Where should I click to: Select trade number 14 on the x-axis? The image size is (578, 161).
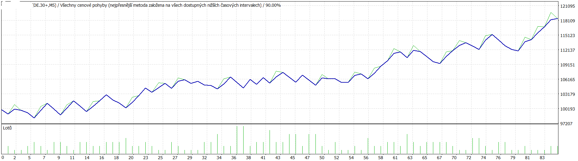[x=87, y=158]
